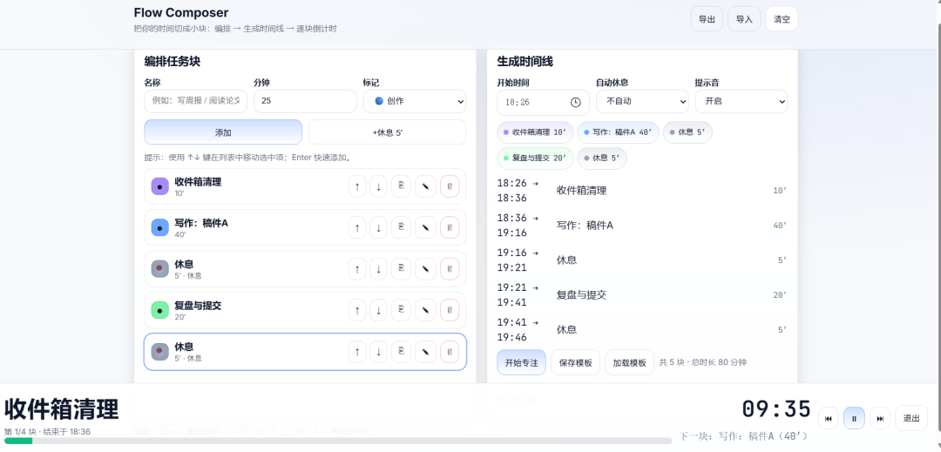Move 复盘与提交 block up
The height and width of the screenshot is (452, 941).
(x=357, y=311)
